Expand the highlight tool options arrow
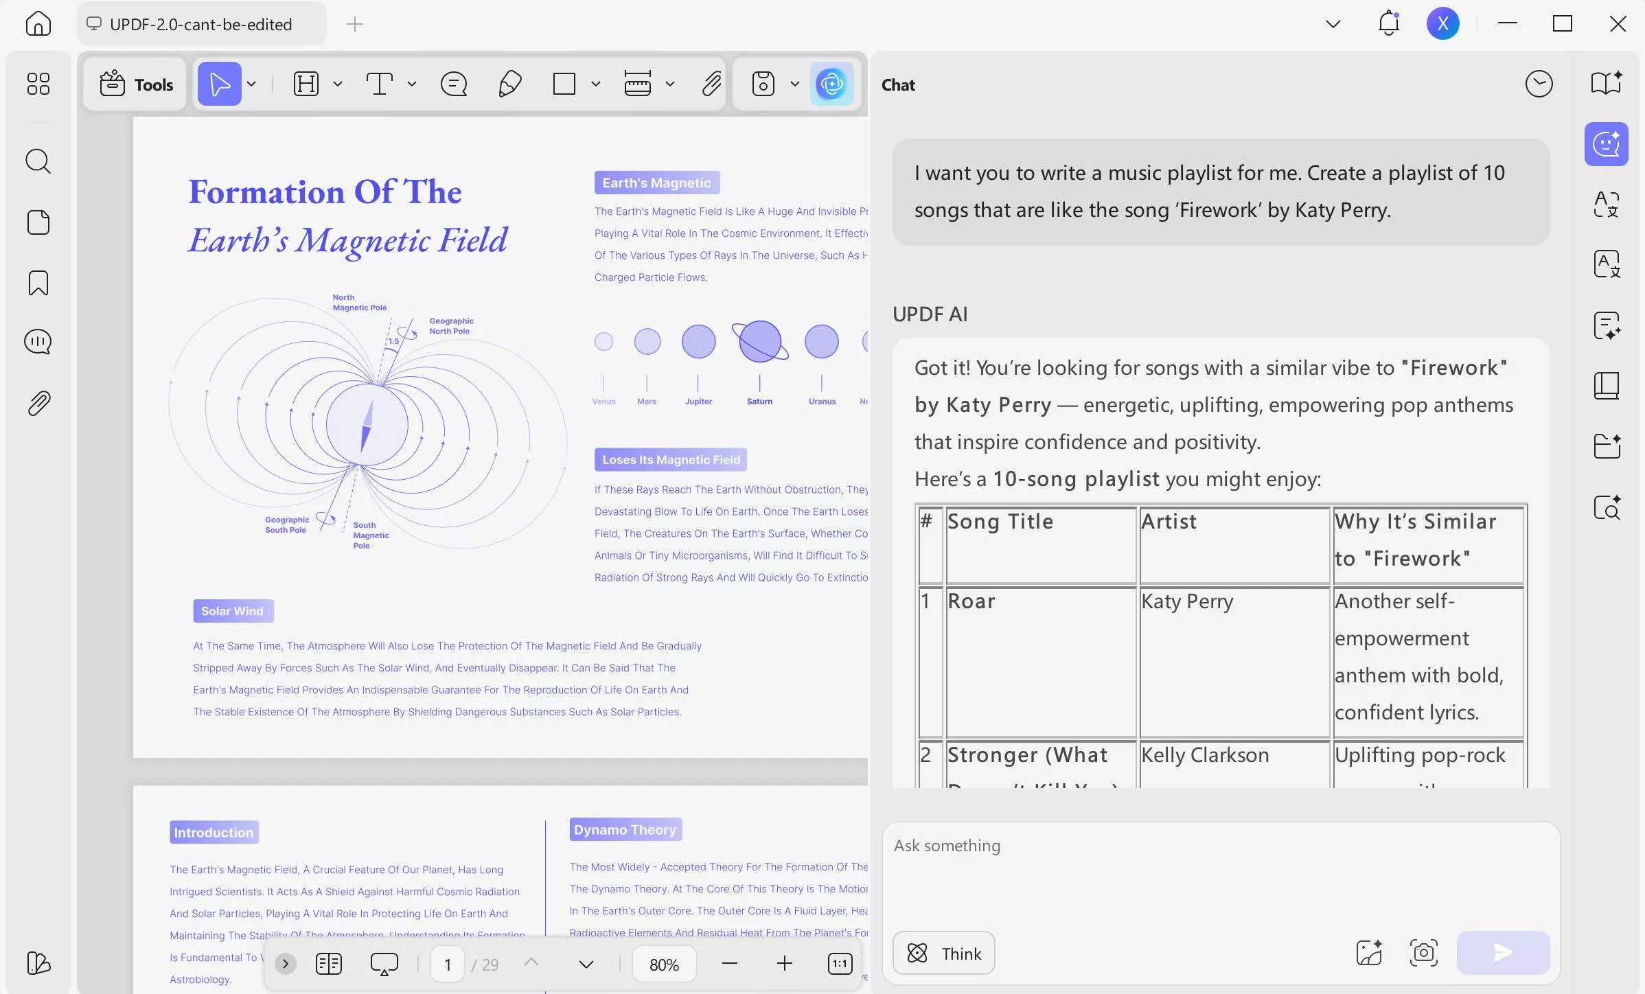 pos(338,84)
